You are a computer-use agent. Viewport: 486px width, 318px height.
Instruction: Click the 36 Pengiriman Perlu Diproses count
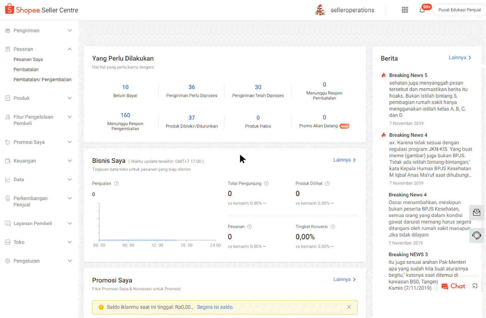click(191, 87)
